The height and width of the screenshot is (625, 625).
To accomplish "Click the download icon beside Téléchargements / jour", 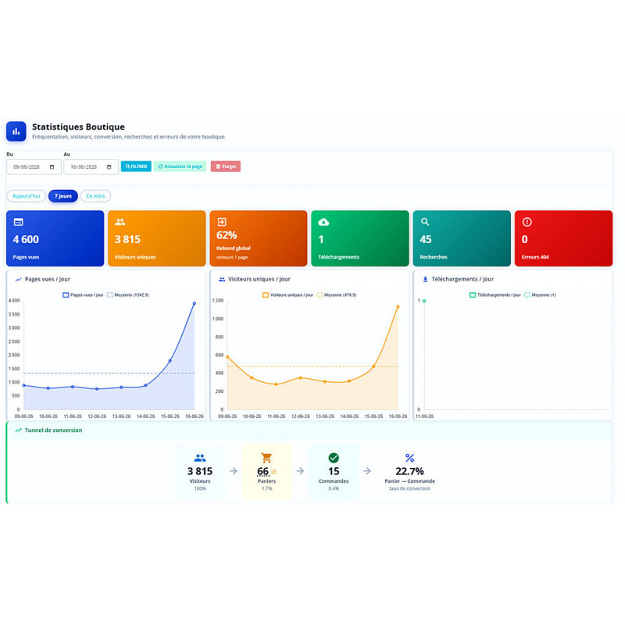I will click(425, 280).
